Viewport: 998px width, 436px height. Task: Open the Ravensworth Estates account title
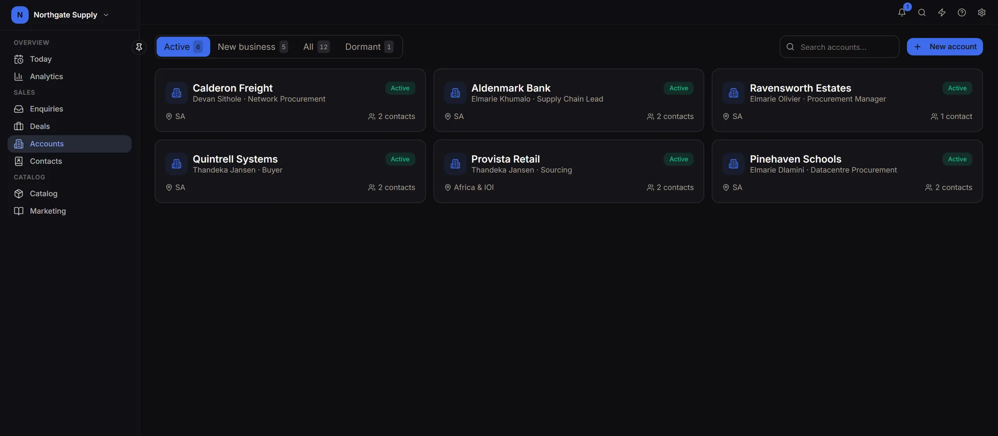(x=800, y=88)
